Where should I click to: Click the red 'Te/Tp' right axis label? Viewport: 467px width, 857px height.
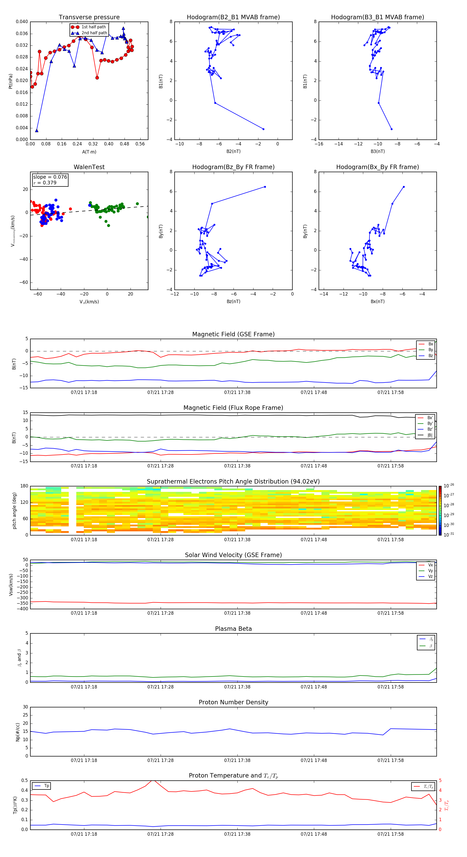(447, 805)
